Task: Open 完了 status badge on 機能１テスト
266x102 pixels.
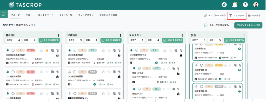Action: 157,68
